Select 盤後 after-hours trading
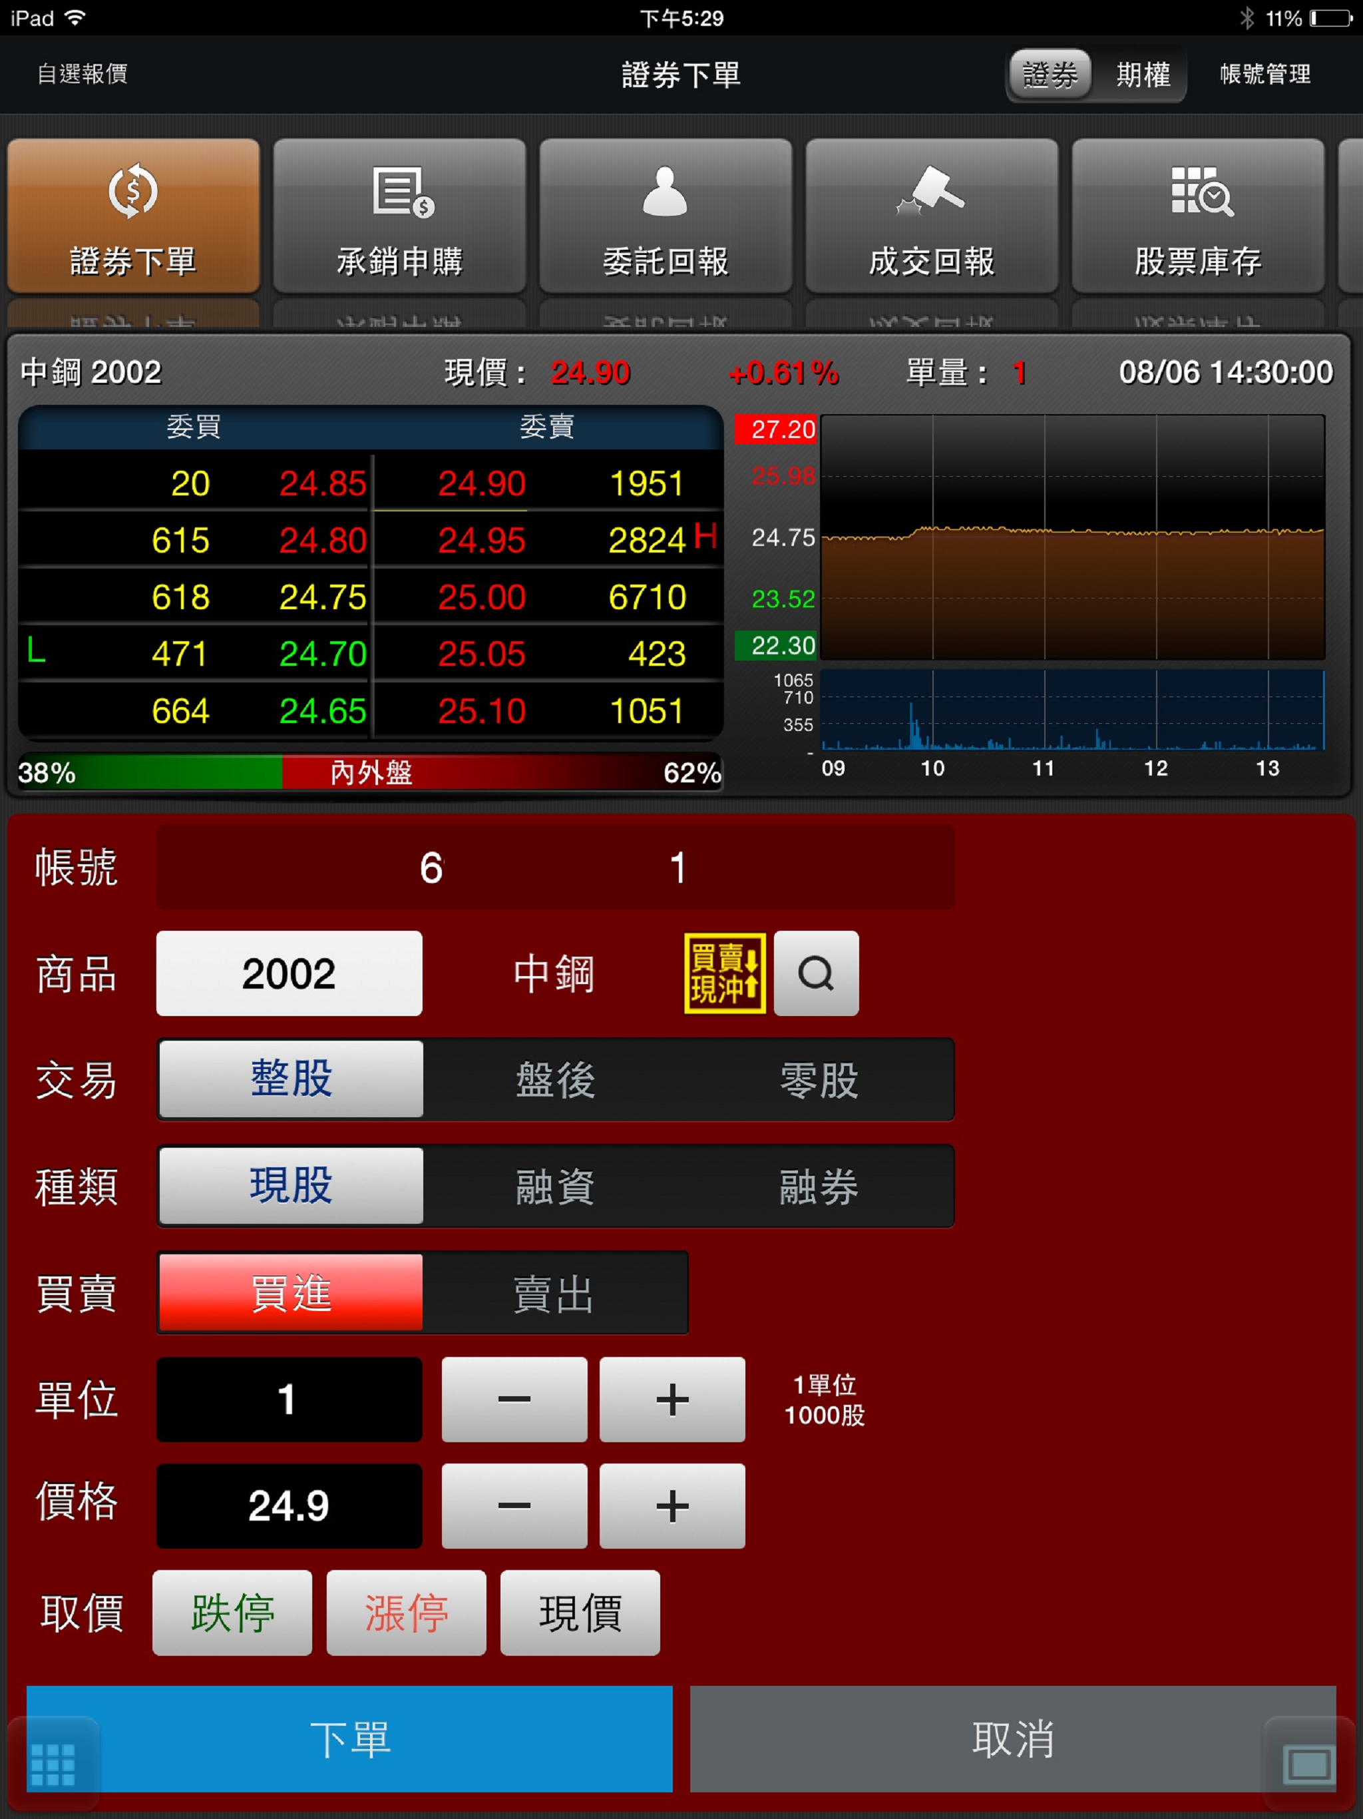The image size is (1363, 1819). (555, 1079)
